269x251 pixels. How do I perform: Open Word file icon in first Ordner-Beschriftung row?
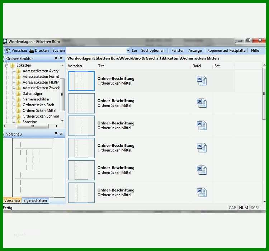point(202,81)
